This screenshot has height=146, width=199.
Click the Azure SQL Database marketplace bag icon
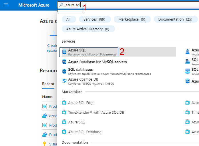coord(64,132)
